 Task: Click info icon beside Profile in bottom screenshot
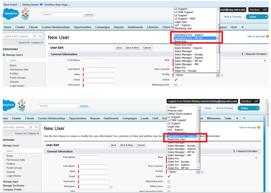(202, 172)
